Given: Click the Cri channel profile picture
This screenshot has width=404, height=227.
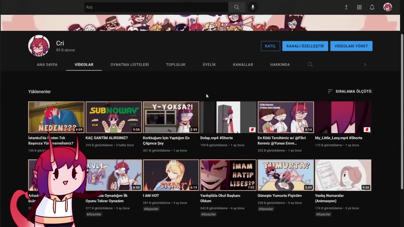Looking at the screenshot, I should tap(39, 46).
